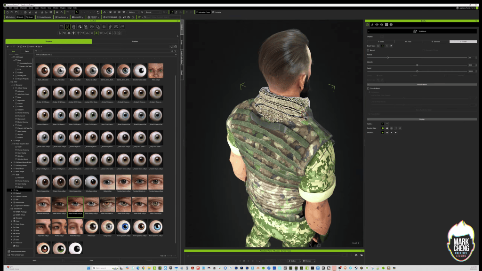
Task: Select the first Shadow option icon
Action: [383, 132]
